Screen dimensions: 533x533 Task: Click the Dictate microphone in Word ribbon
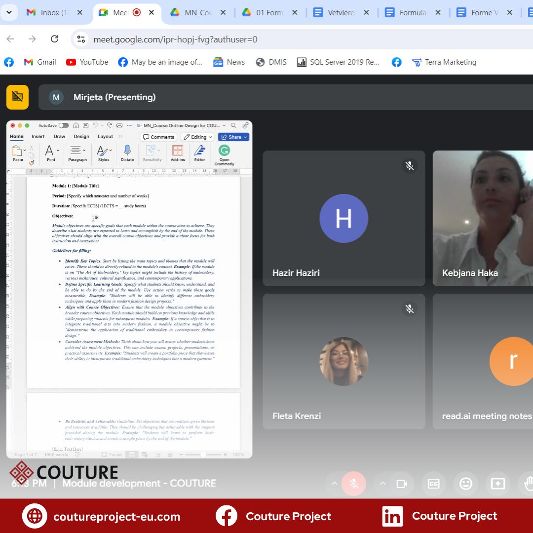click(127, 153)
